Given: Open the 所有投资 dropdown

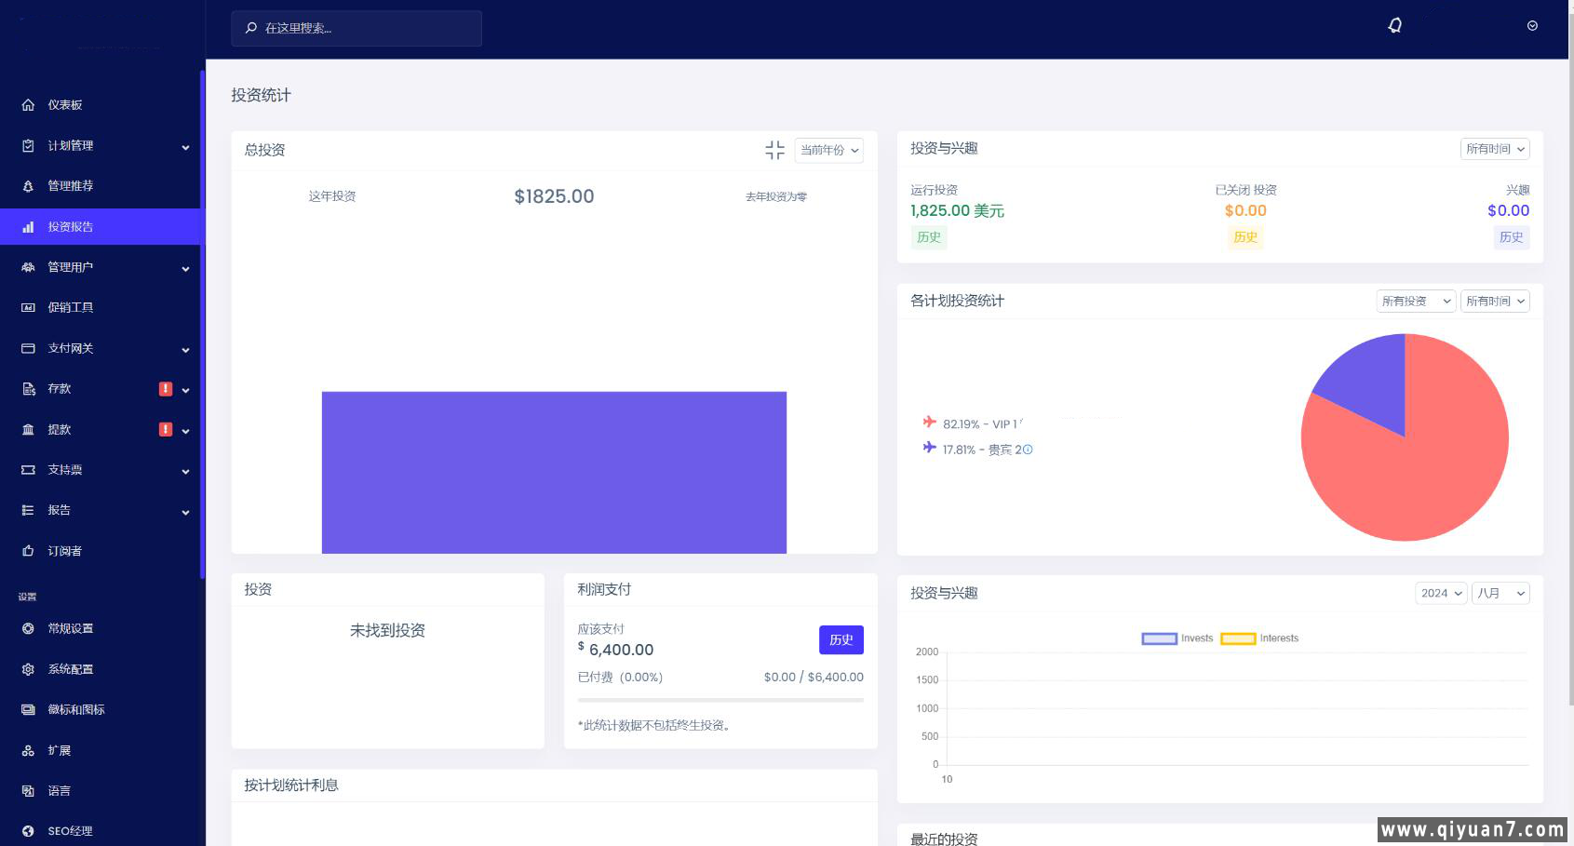Looking at the screenshot, I should pos(1415,302).
